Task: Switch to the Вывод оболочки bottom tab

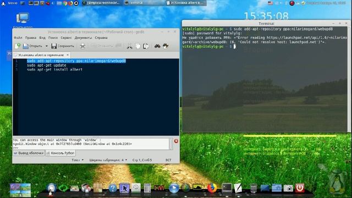Action: (x=29, y=153)
